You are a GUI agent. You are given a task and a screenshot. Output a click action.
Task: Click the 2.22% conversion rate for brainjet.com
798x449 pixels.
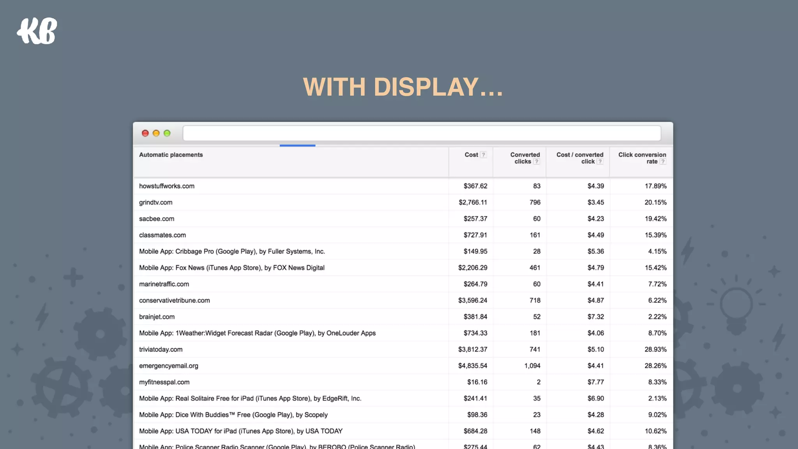click(x=657, y=317)
